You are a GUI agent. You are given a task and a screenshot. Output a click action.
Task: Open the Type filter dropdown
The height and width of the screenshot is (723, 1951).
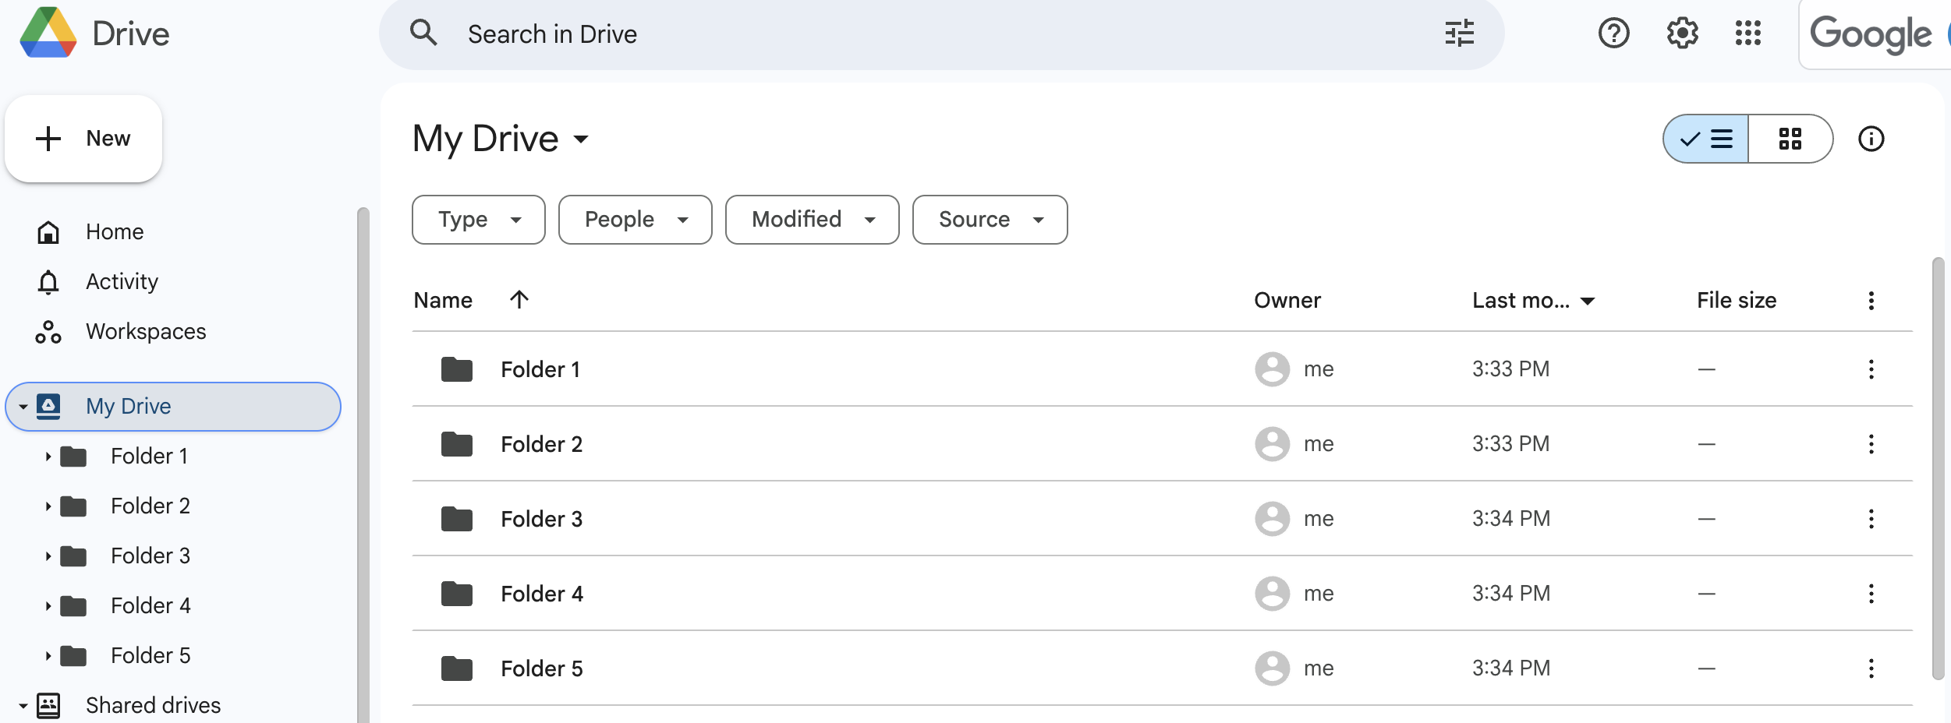click(x=478, y=220)
